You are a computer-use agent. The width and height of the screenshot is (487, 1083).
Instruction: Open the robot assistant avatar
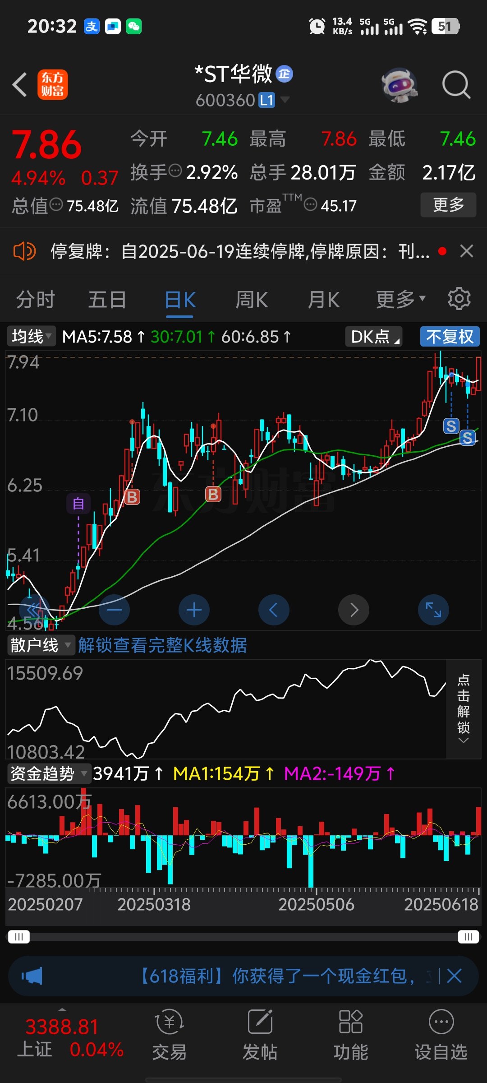400,85
